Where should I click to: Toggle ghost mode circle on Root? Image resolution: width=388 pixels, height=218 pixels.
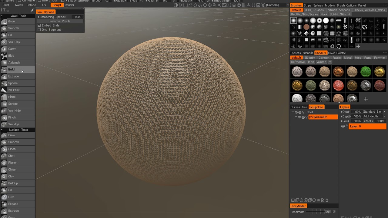click(300, 112)
